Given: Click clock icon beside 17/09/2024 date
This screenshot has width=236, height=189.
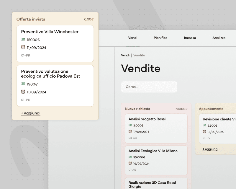Looking at the screenshot, I should (x=130, y=131).
